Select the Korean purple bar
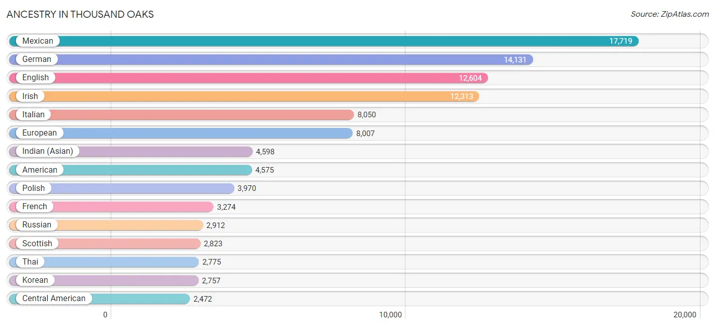The image size is (715, 327). (104, 280)
